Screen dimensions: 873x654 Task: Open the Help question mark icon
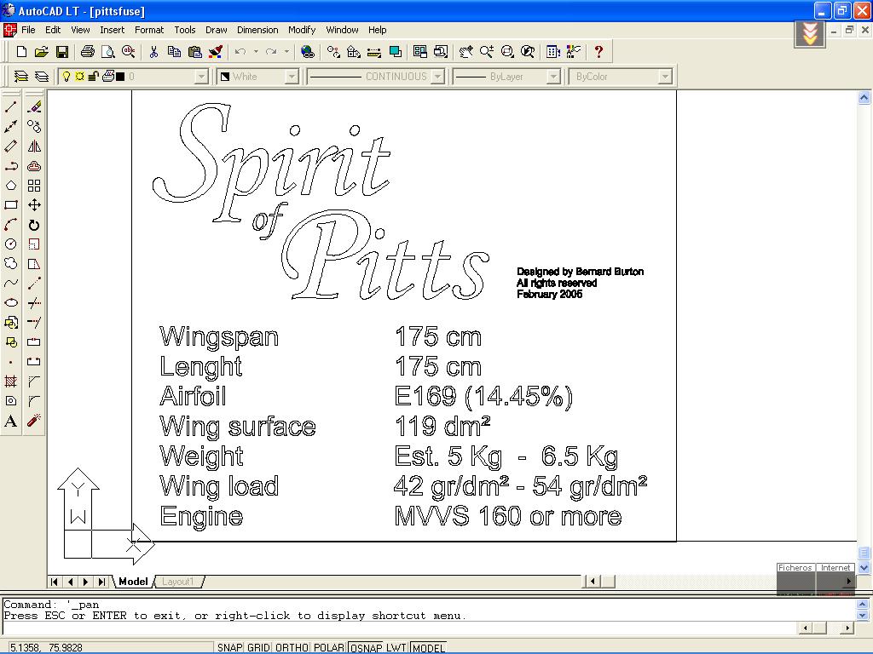(598, 52)
